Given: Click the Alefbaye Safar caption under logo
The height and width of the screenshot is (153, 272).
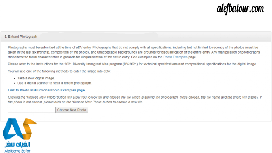Looking at the screenshot, I should point(17,151).
